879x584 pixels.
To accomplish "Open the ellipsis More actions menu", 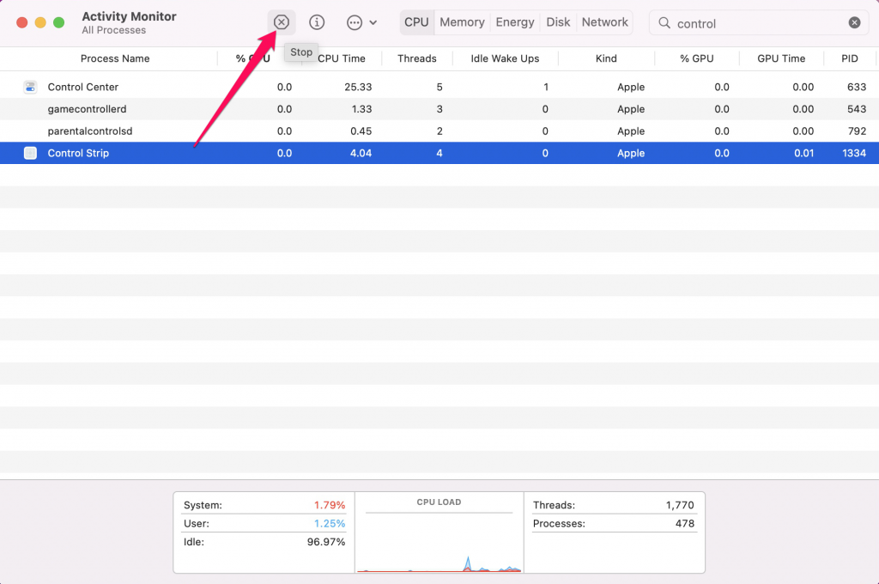I will 361,23.
